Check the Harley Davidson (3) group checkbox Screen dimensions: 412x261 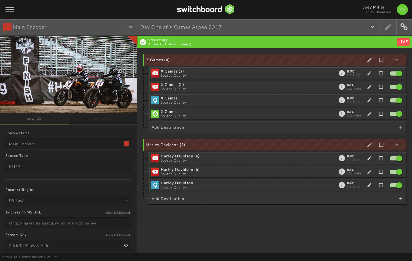[x=381, y=145]
